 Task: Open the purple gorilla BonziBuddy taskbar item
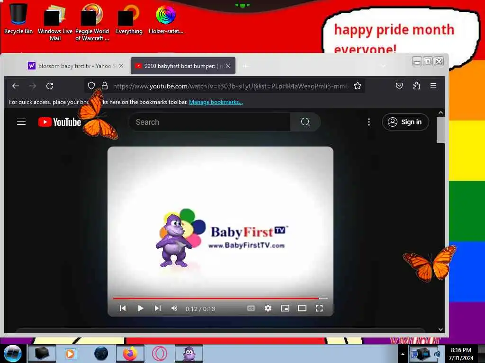[x=189, y=354]
